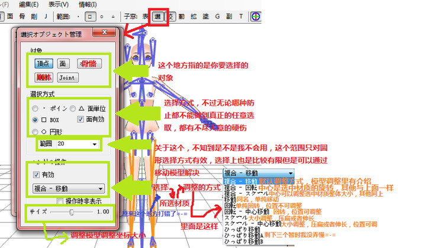Screen dimensions: 444x248
Task: Toggle the 面 (face) selection toolbar button
Action: 10,17
